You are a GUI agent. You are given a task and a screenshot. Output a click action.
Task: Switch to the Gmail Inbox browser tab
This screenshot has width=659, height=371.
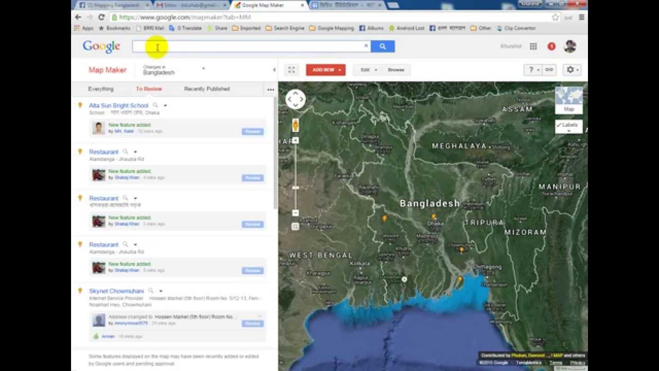click(x=190, y=5)
